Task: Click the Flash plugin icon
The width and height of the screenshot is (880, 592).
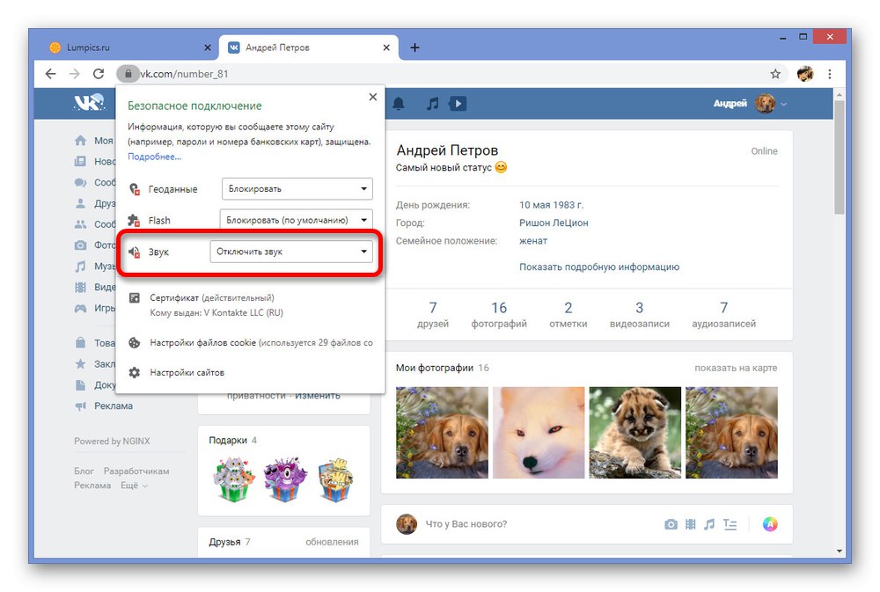Action: point(134,220)
